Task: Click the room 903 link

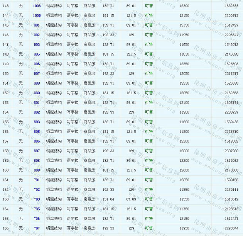Action: point(37,44)
